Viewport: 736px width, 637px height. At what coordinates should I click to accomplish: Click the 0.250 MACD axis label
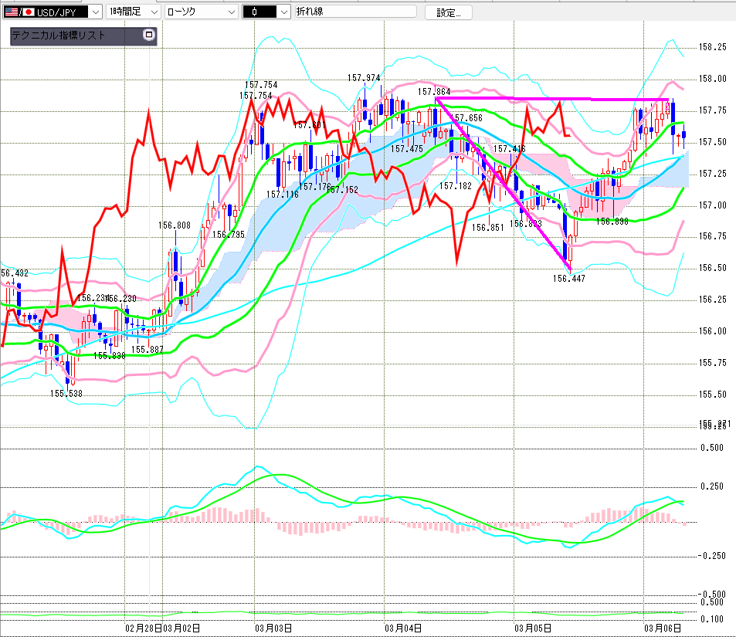(x=711, y=486)
